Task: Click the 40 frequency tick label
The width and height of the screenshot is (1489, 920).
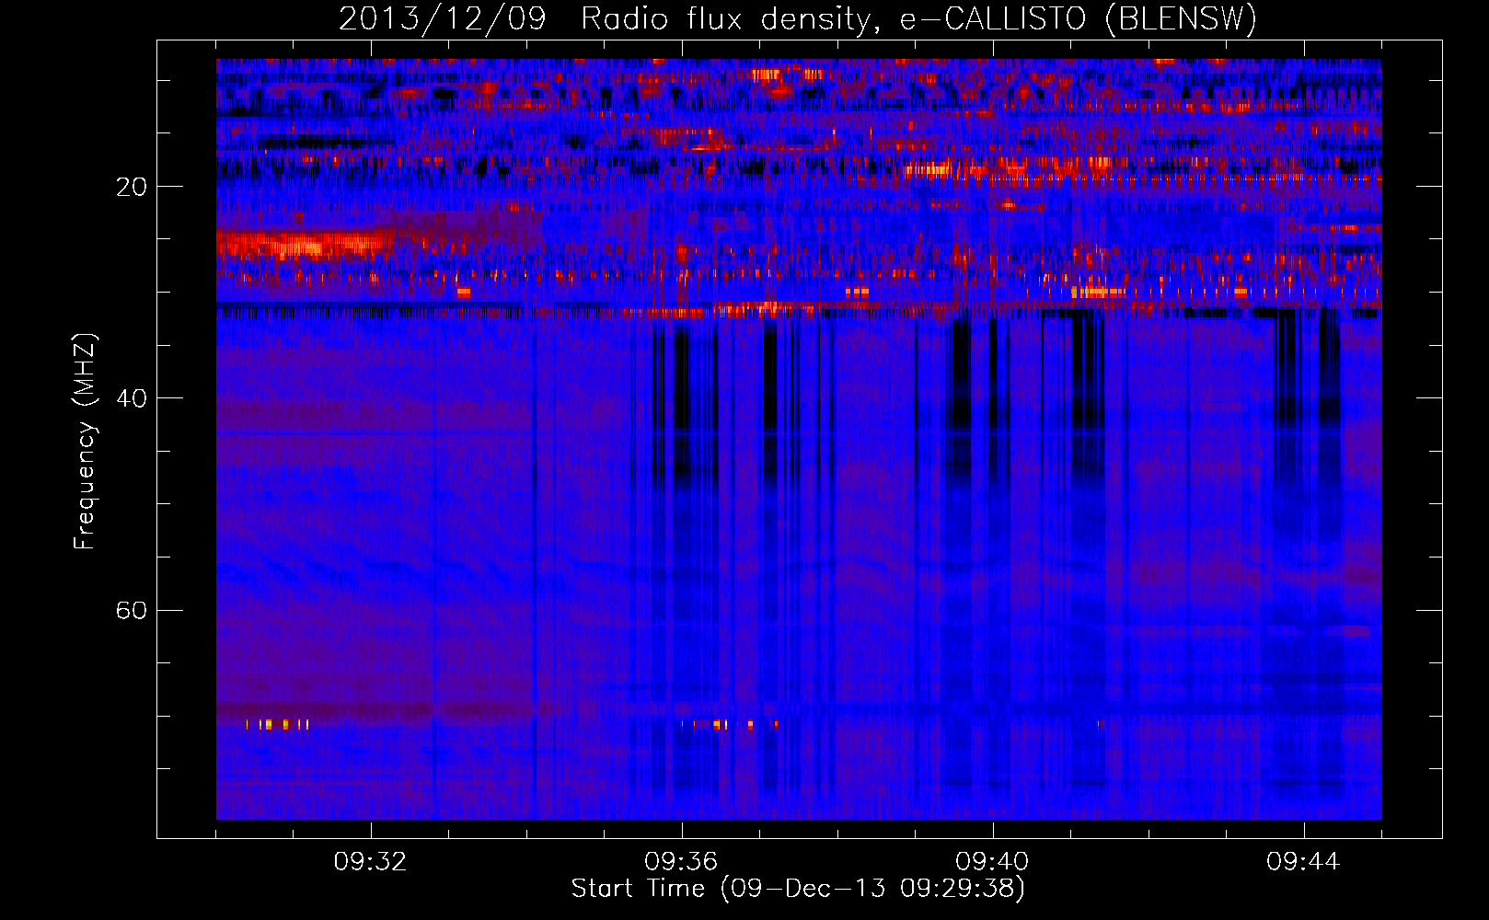Action: (132, 398)
